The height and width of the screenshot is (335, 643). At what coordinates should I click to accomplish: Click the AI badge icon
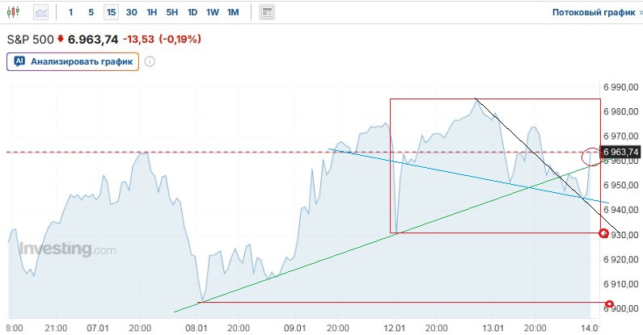(x=19, y=61)
